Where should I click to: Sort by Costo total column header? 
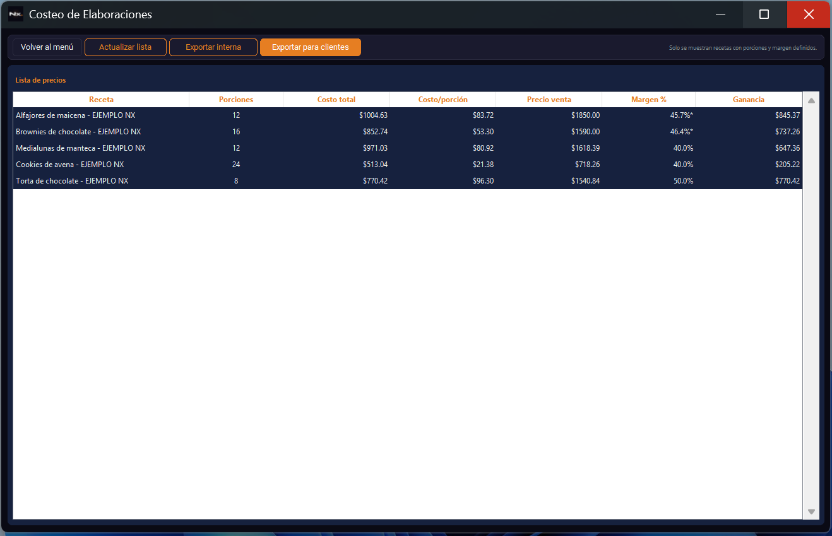tap(336, 100)
